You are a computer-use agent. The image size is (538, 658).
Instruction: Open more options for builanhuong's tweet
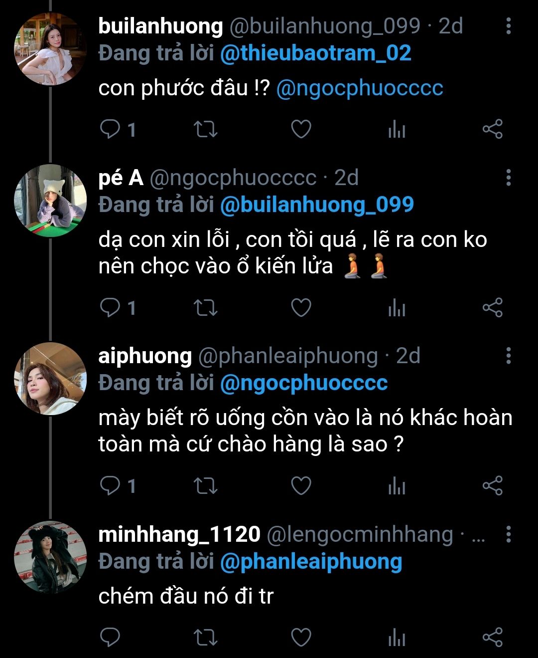point(508,26)
